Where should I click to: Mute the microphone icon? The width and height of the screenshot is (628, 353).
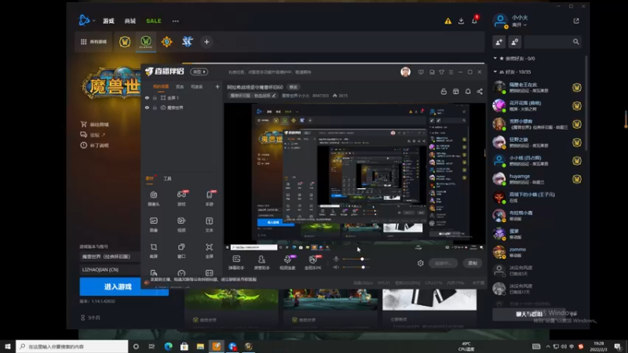(x=336, y=259)
